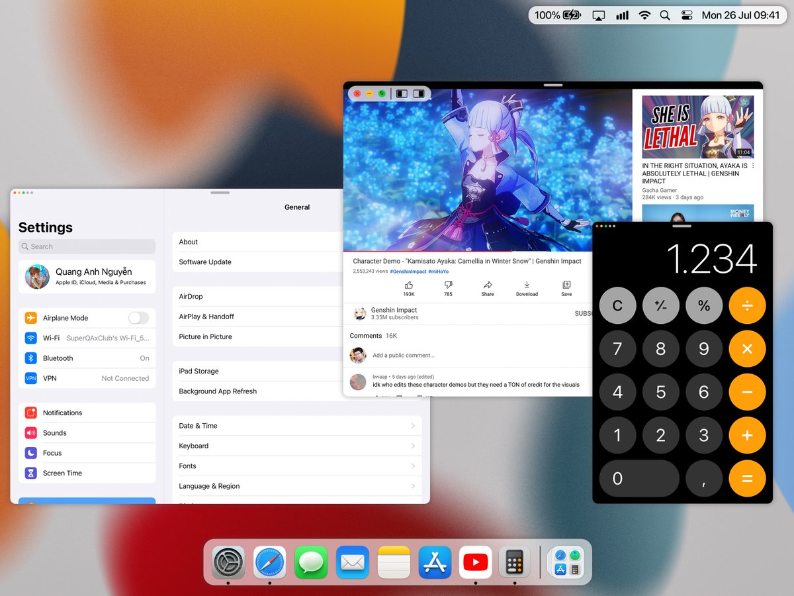Screen dimensions: 794x596
Task: Open Sounds settings
Action: point(87,433)
